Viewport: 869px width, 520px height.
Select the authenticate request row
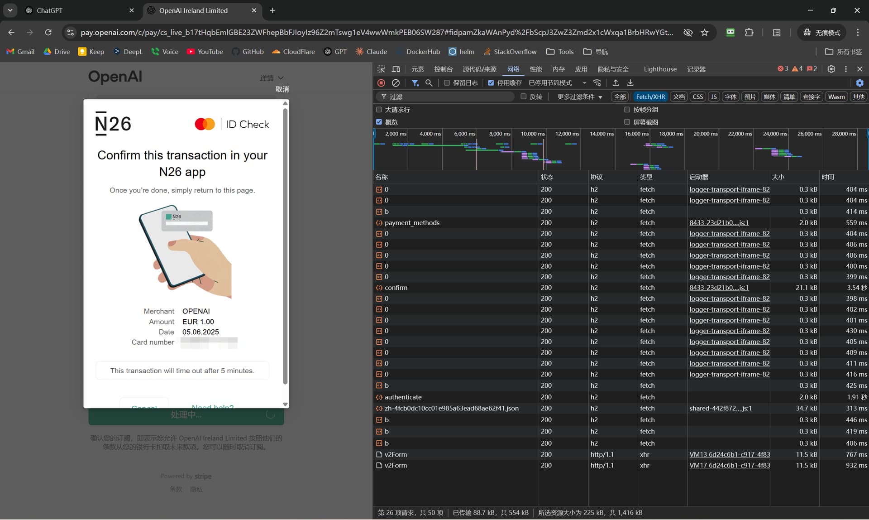pyautogui.click(x=620, y=397)
